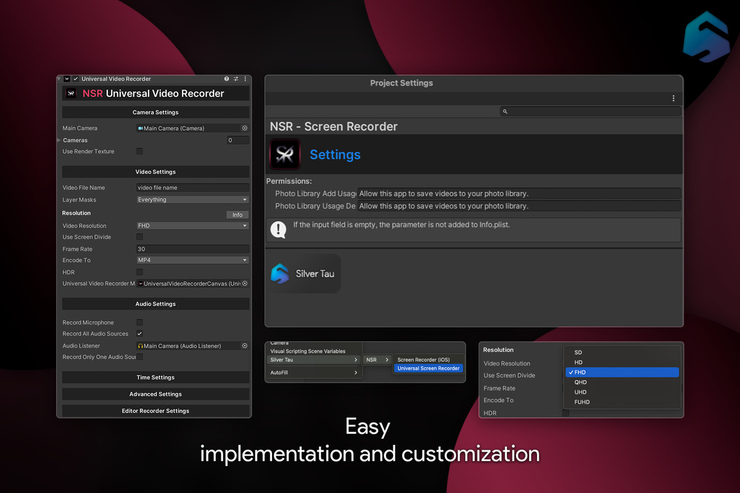Open the Video Resolution dropdown showing FHD
740x493 pixels.
pos(193,226)
